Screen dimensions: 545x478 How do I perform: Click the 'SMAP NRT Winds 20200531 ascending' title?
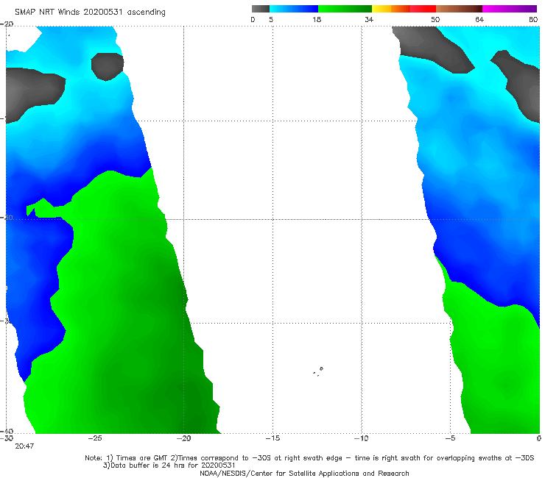click(x=90, y=13)
